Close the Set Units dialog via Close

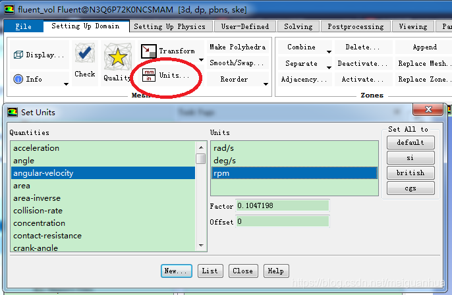tap(243, 271)
